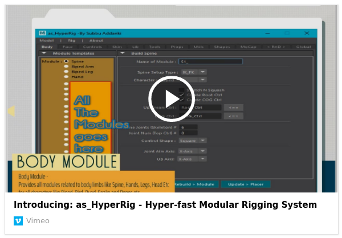Open the video title link 'Introducing: as_HyperRig'
Screen dimensions: 342x238
(165, 204)
